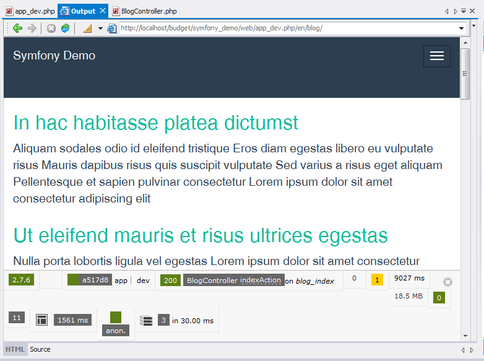This screenshot has height=361, width=484.
Task: Close the Output tab
Action: [103, 11]
